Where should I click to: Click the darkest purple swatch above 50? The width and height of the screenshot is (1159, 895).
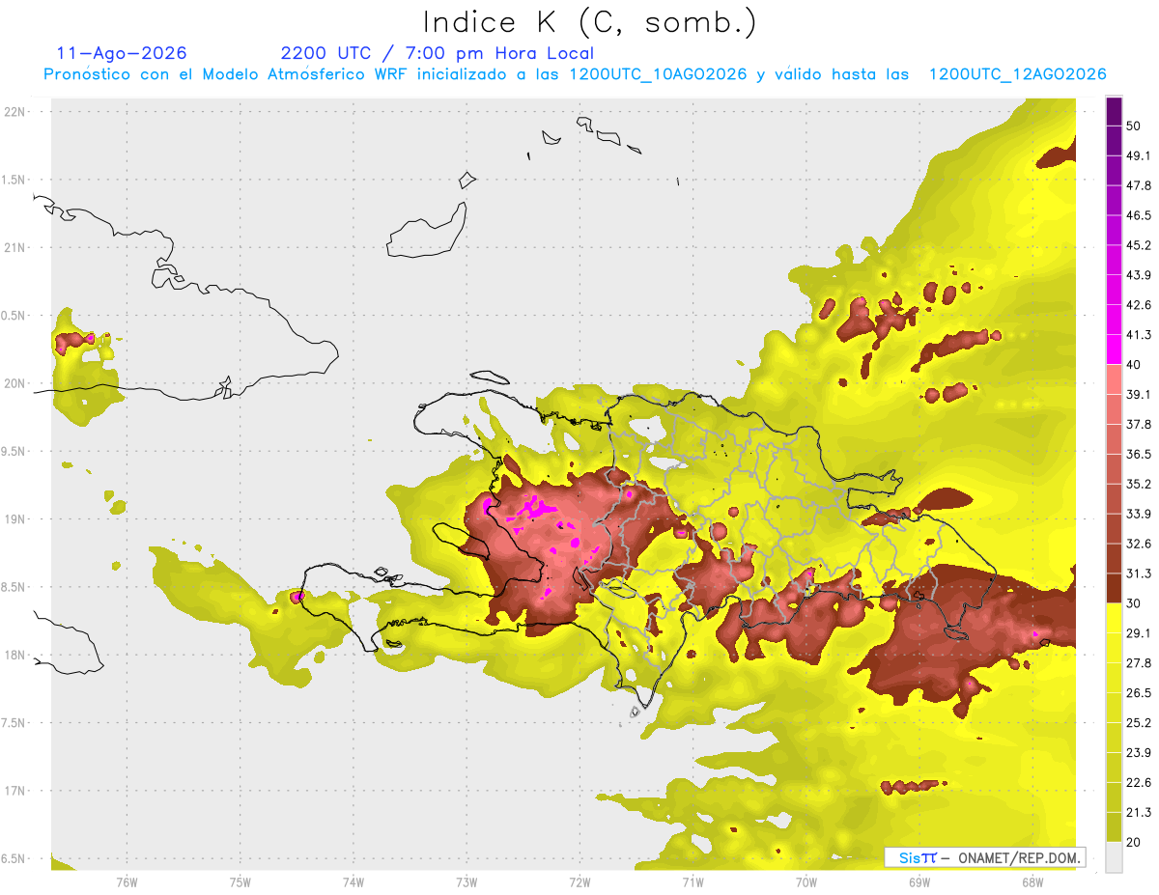[1114, 111]
